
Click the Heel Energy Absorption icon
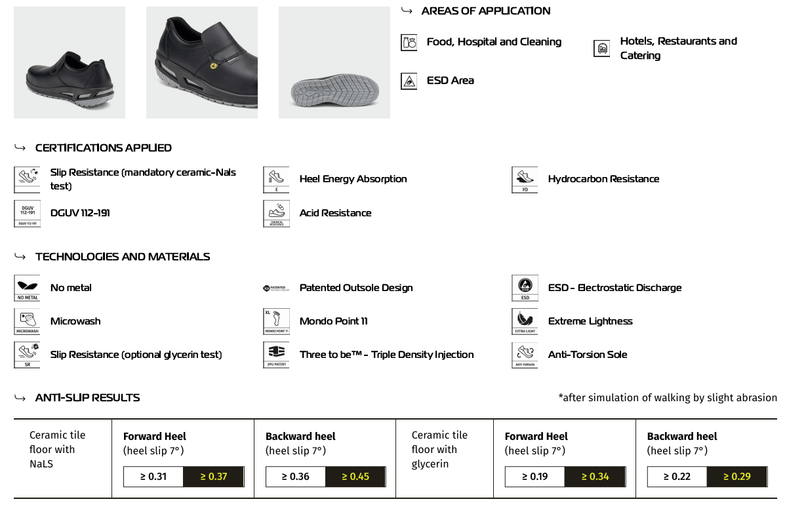click(275, 180)
